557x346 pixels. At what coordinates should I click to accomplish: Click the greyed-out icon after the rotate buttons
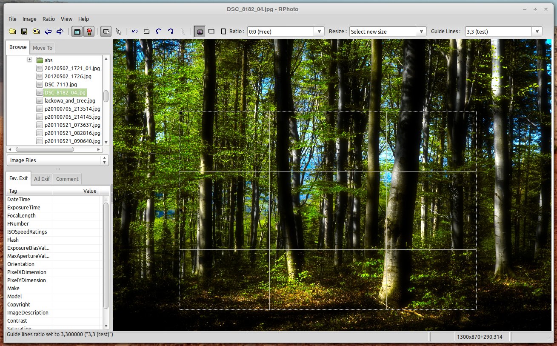click(x=183, y=31)
